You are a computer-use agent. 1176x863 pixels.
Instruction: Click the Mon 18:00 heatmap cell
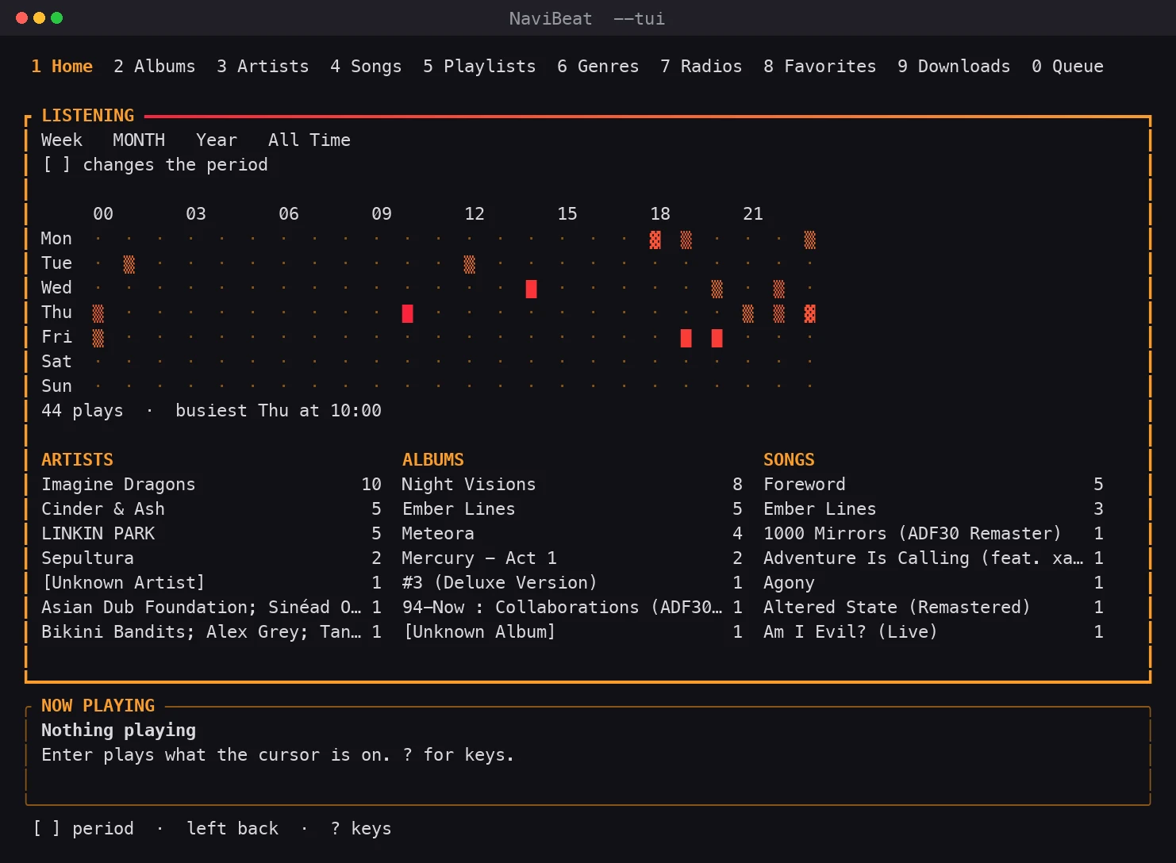pyautogui.click(x=655, y=240)
